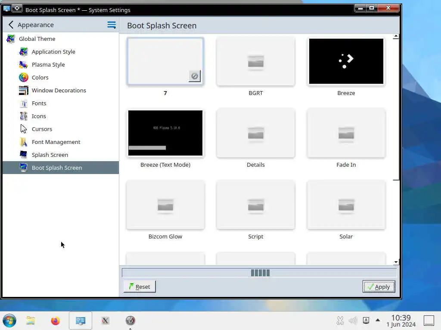Viewport: 441px width, 330px height.
Task: Click the pin icon in the title bar
Action: coord(17,9)
